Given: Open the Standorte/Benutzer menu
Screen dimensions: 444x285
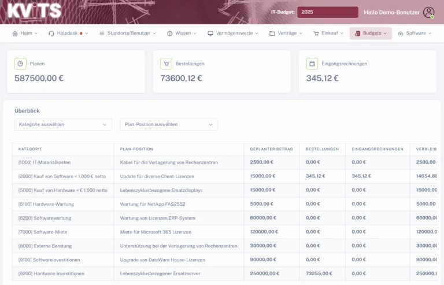Looking at the screenshot, I should [128, 34].
